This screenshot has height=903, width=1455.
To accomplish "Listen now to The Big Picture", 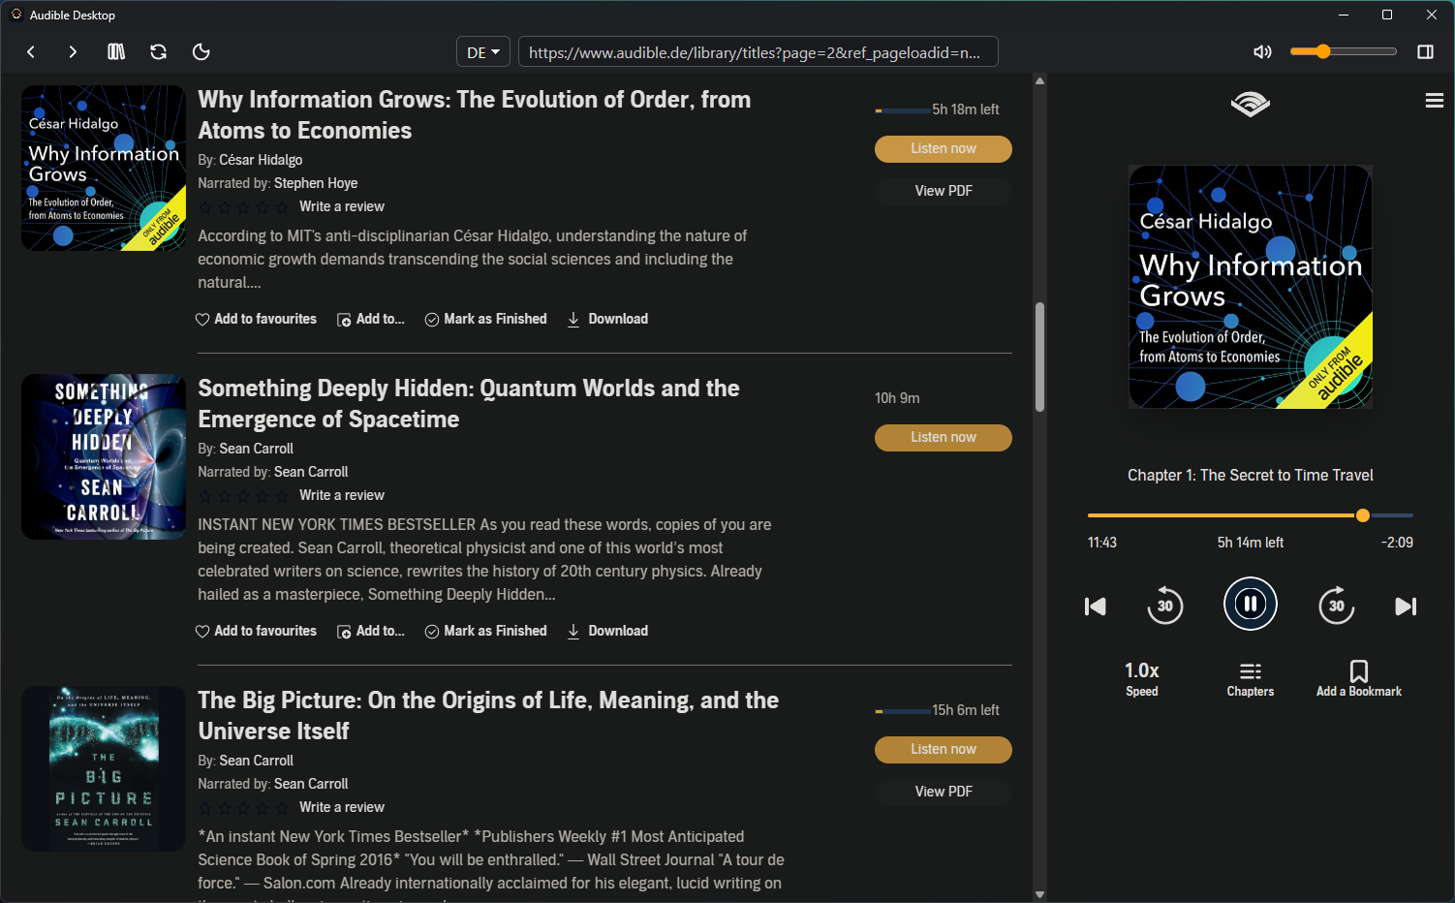I will pos(943,749).
